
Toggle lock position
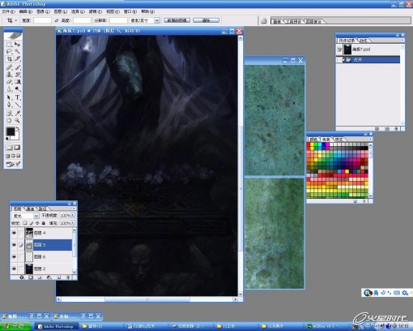tap(37, 223)
